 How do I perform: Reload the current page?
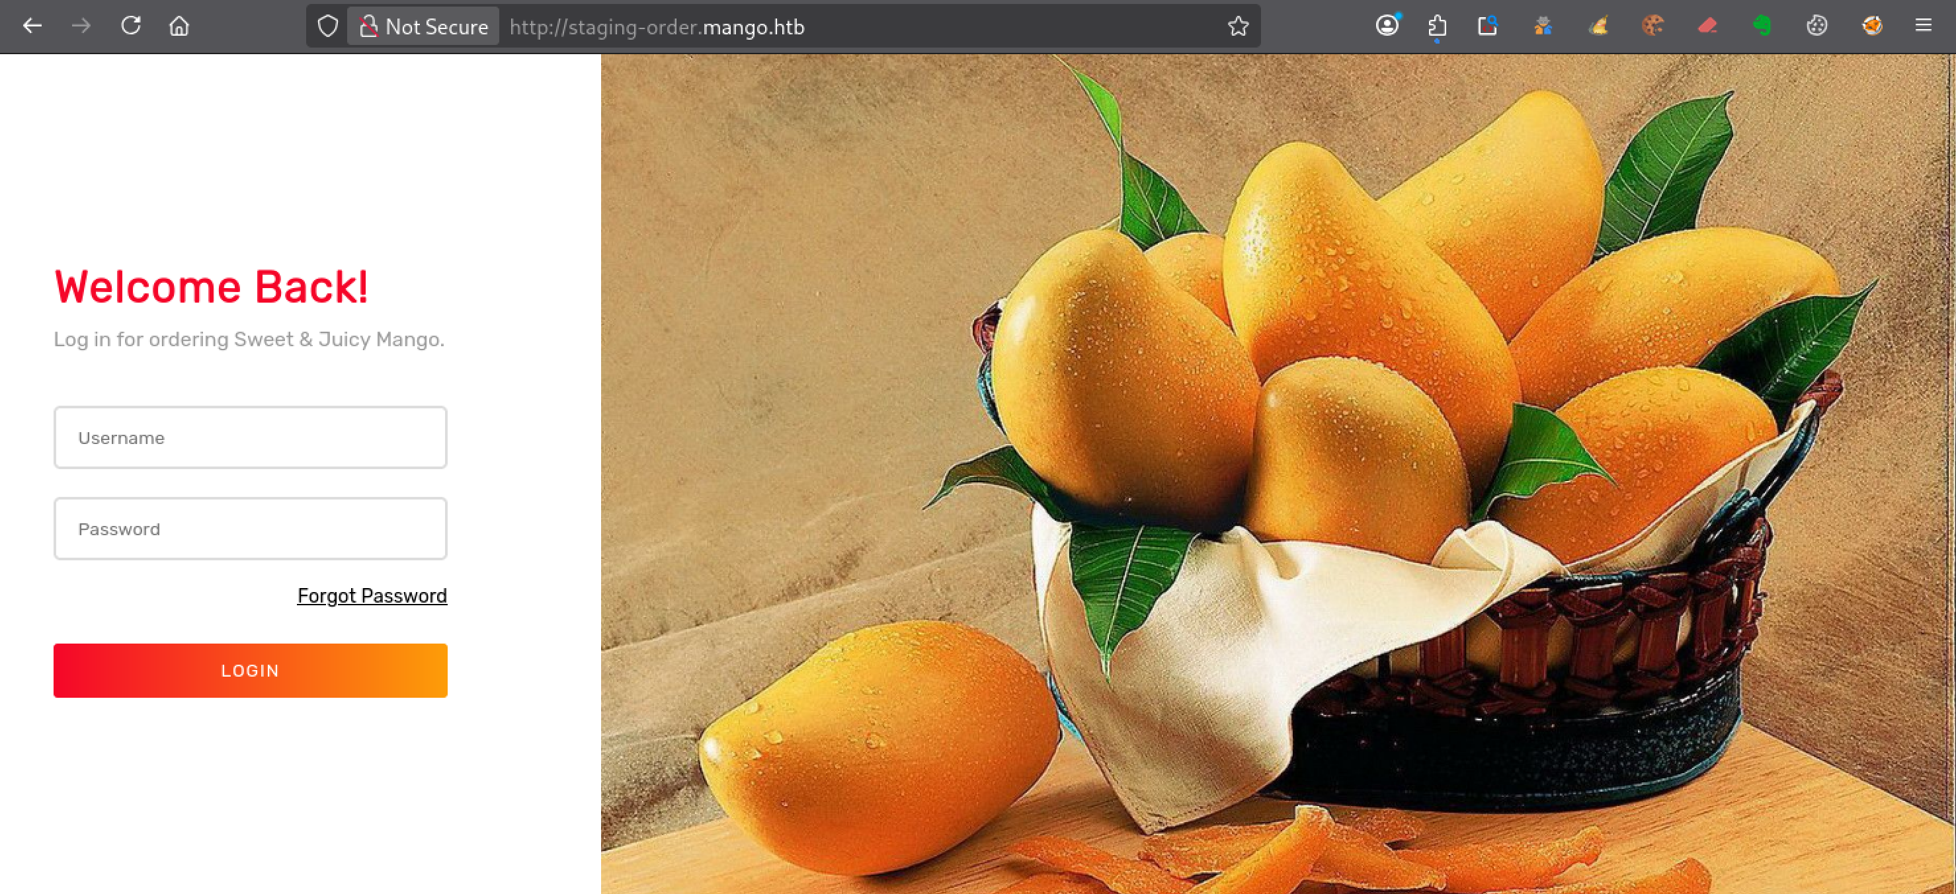131,26
